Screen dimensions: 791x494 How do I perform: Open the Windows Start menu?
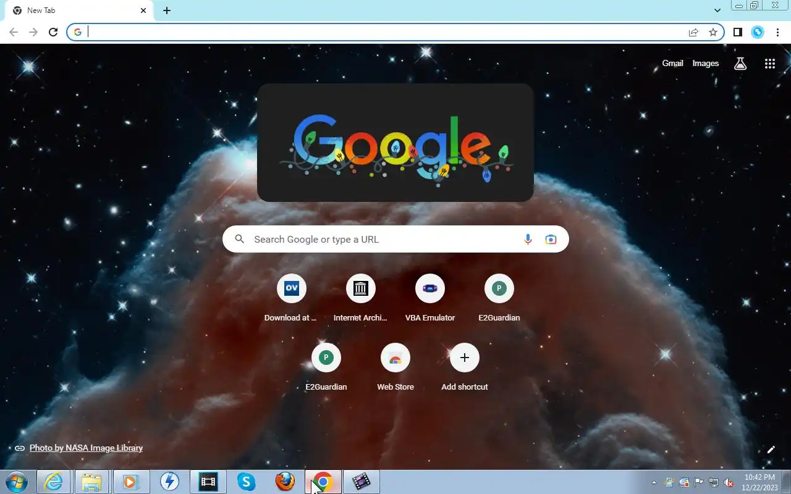[x=16, y=482]
